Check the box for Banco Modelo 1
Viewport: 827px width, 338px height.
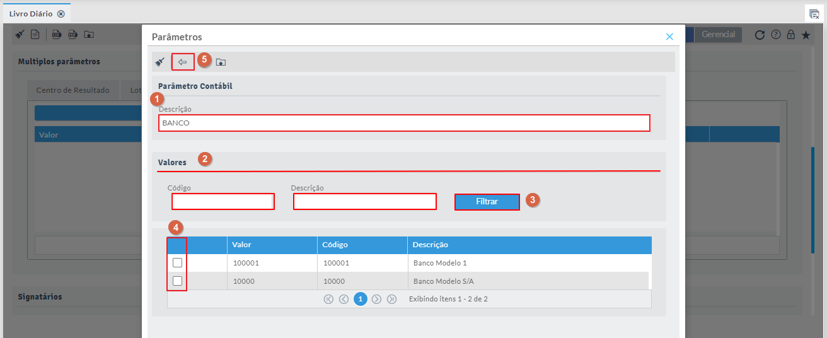pos(177,263)
